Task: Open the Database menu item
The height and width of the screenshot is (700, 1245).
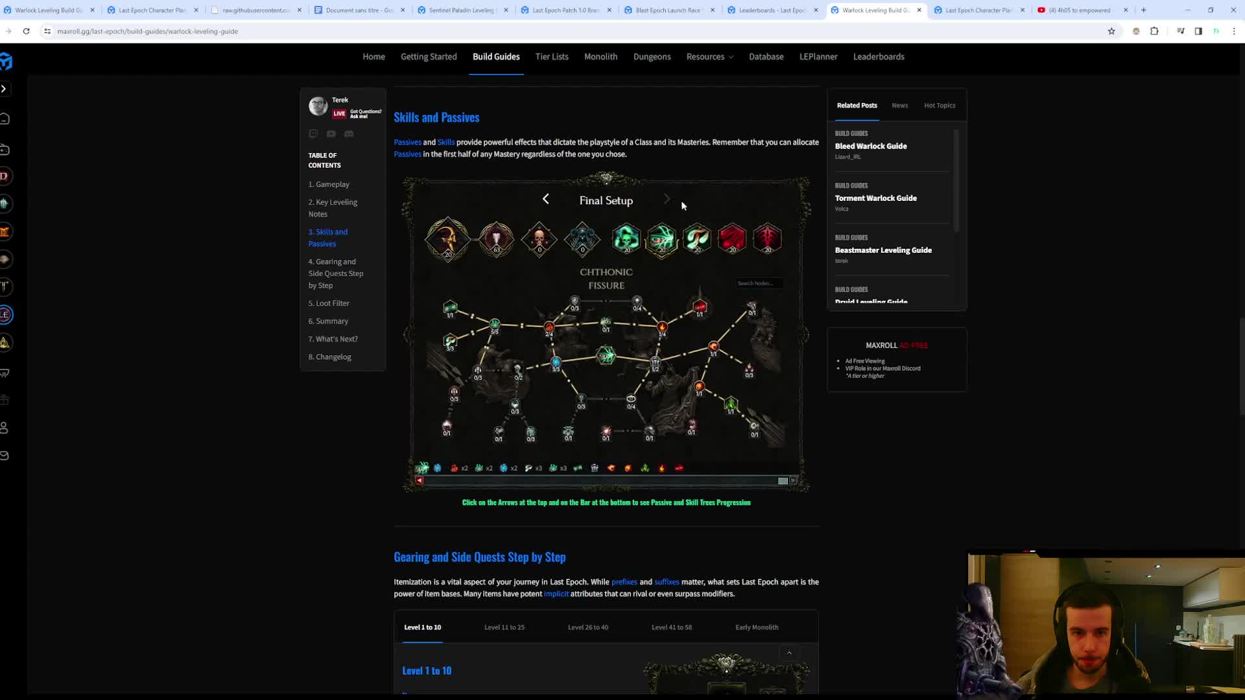Action: [x=766, y=57]
